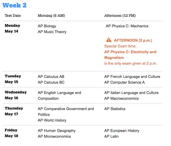171x146 pixels.
Task: Click AP Italian Language and Culture
Action: coord(131,93)
